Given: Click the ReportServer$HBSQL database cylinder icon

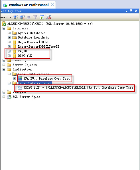Looking at the screenshot, I should pos(15,42).
